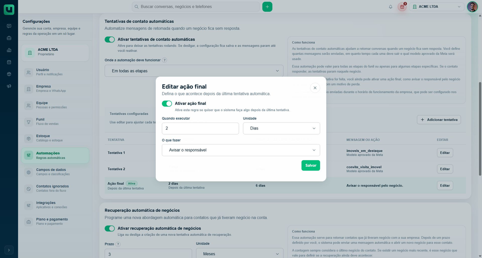Open the calendar icon in the left rail

[x=9, y=62]
